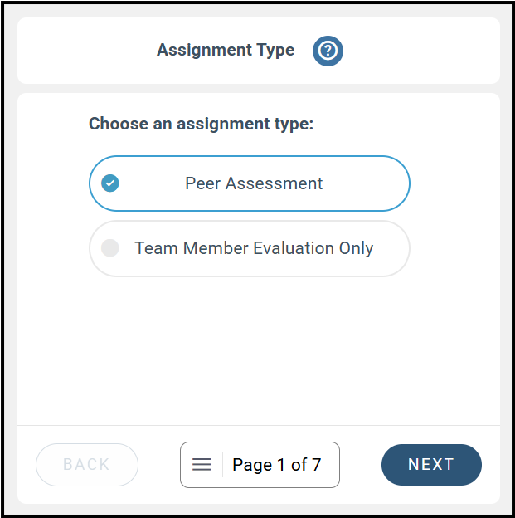Click the grey circle icon beside Team Member Evaluation

pos(110,248)
